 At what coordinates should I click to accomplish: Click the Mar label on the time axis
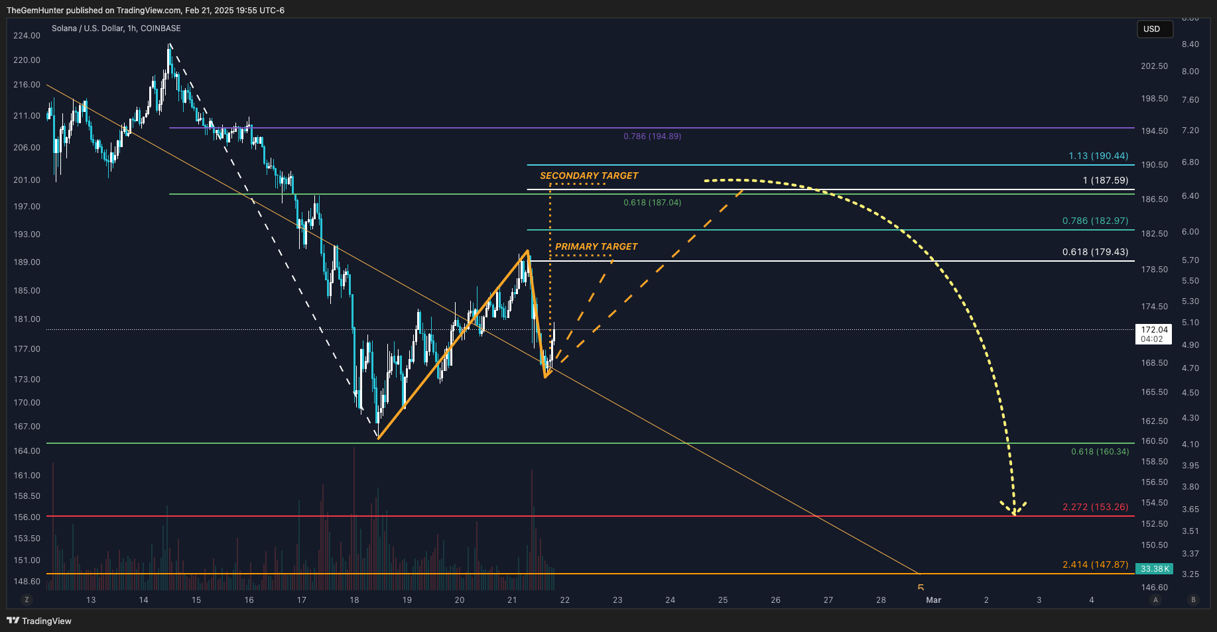(933, 600)
